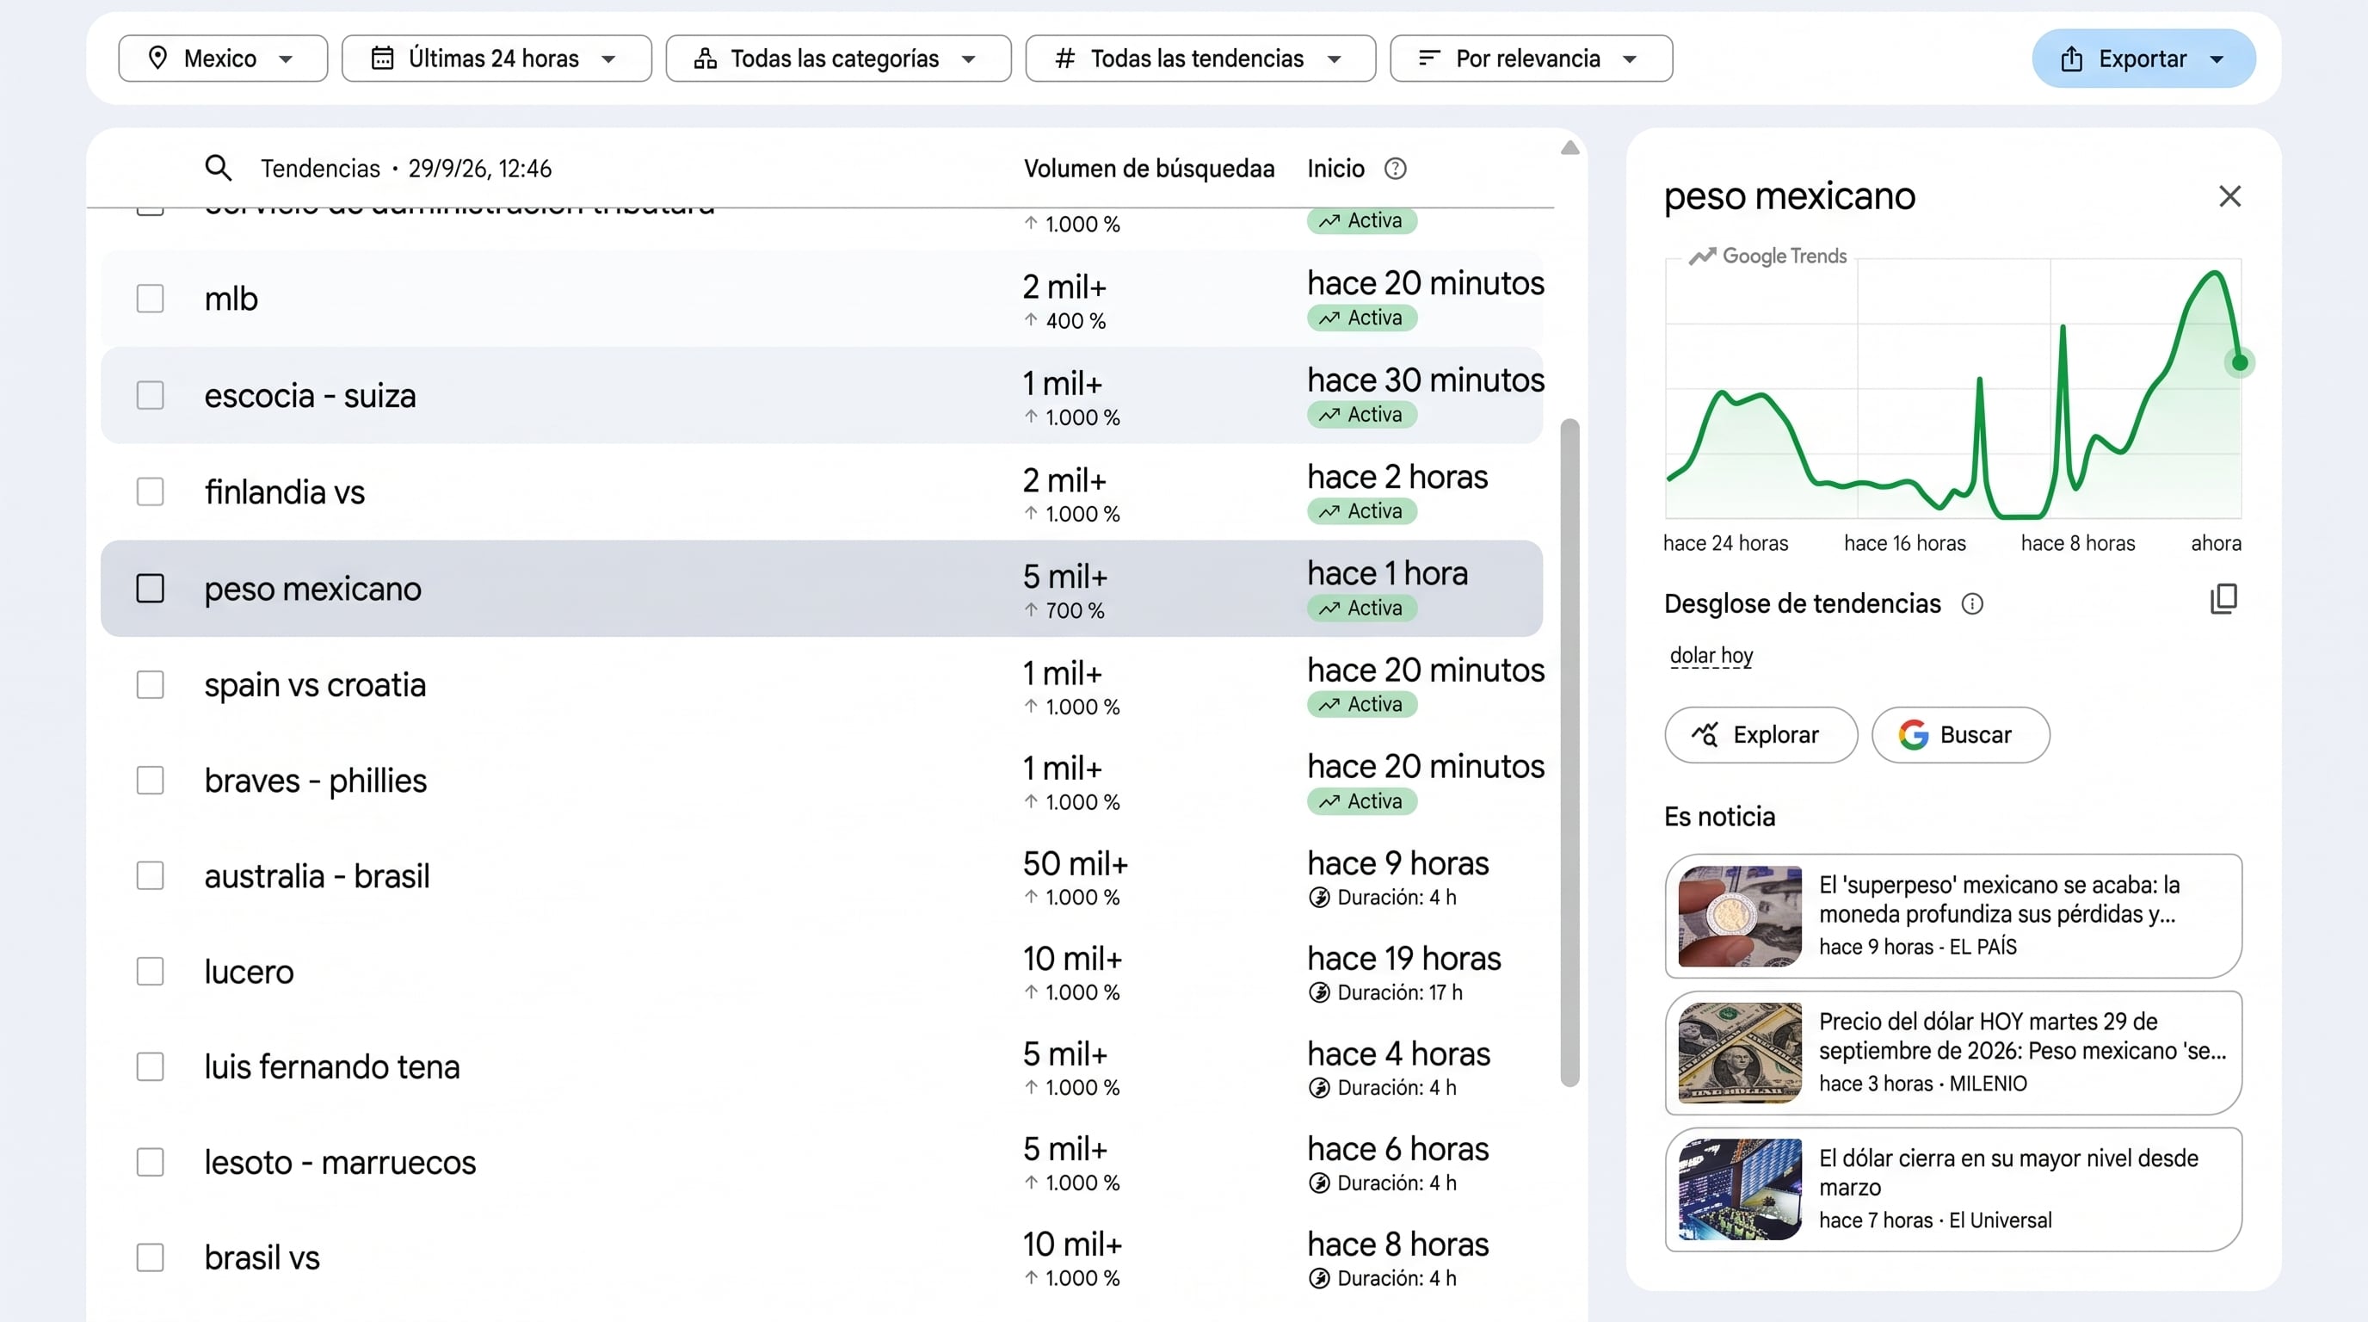
Task: Close the peso mexicano detail panel
Action: tap(2229, 196)
